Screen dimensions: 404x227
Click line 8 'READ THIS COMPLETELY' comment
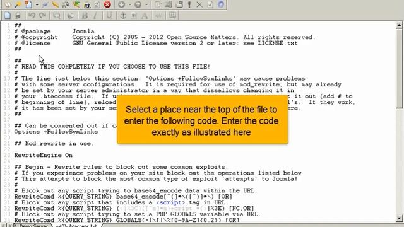(x=112, y=67)
